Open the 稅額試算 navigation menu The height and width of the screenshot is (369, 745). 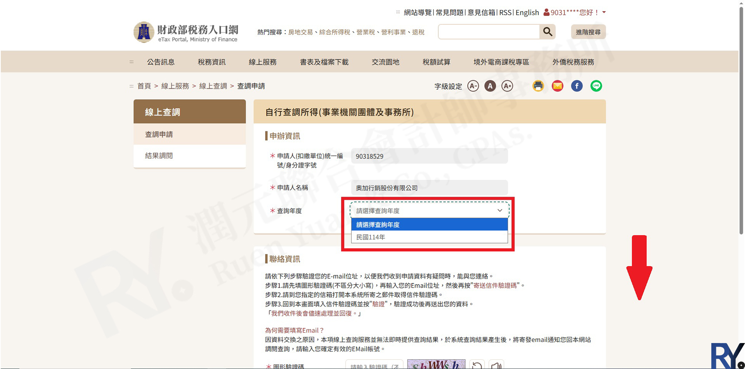pyautogui.click(x=437, y=62)
